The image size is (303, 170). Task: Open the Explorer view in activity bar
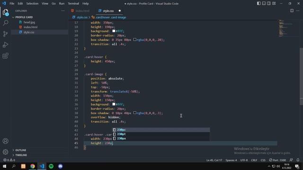click(5, 12)
